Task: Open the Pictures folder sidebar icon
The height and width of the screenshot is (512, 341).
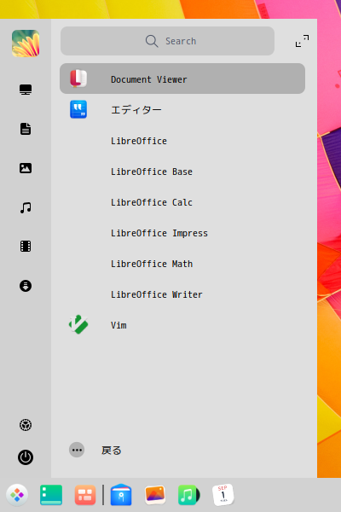Action: [x=26, y=168]
